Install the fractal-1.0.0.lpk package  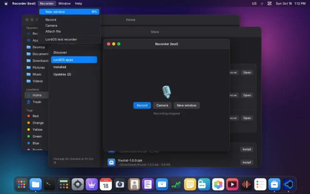[x=247, y=163]
